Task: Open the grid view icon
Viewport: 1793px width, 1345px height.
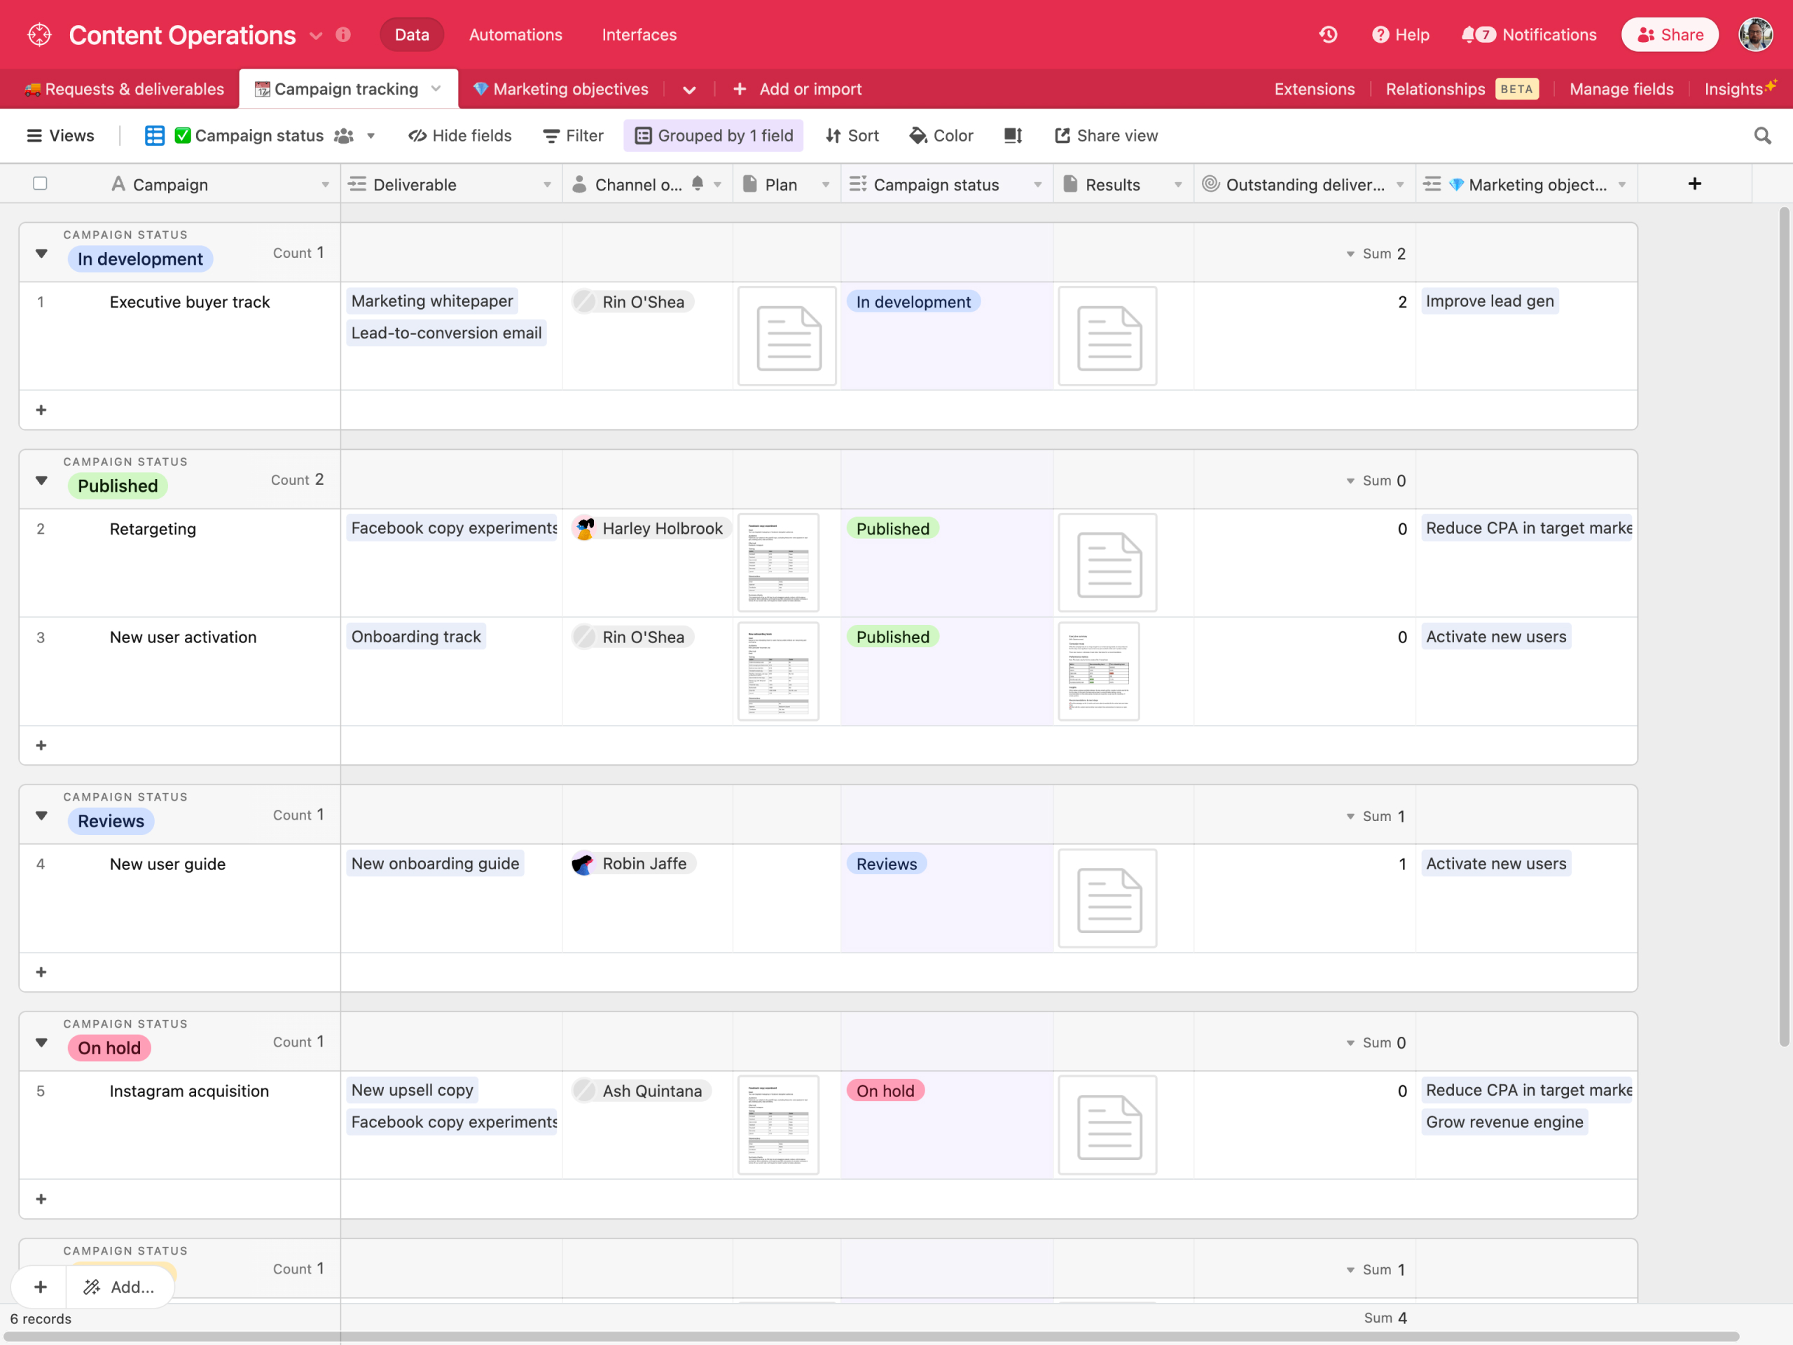Action: 154,135
